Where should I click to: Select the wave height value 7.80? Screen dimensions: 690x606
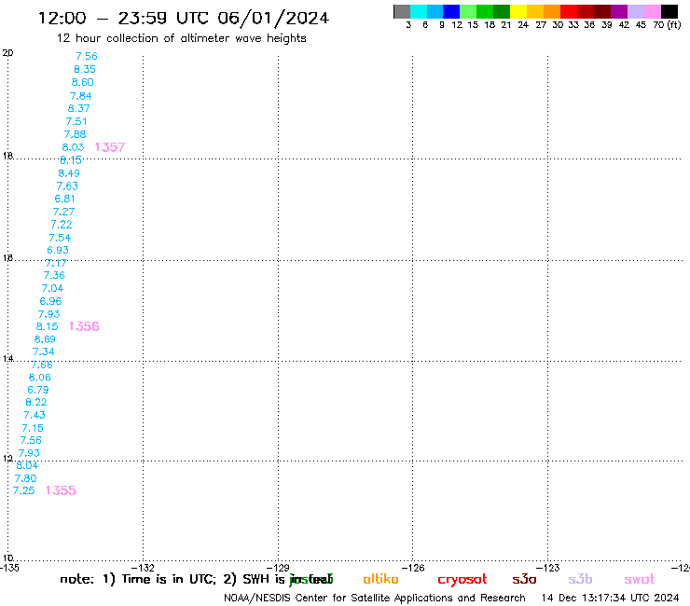pos(25,478)
